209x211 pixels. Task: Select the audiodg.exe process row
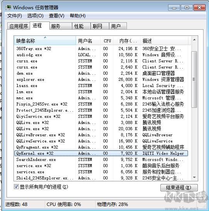coord(101,55)
